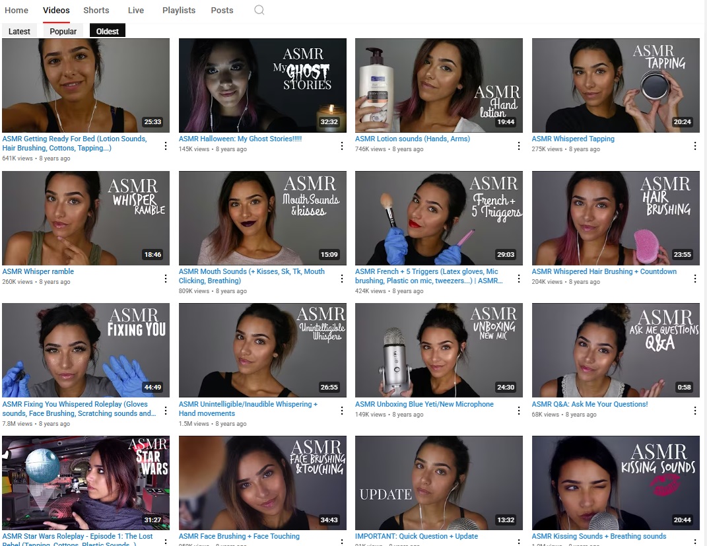Open ASMR French + 5 Triggers title link

[429, 276]
